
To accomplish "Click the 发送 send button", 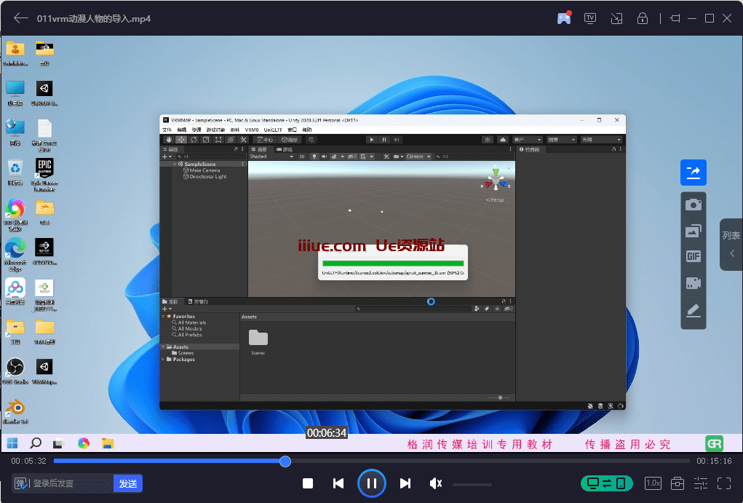I will click(x=128, y=483).
